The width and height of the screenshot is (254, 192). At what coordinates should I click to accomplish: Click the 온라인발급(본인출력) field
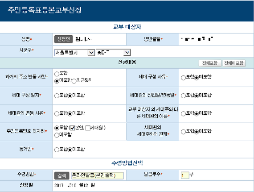click(98, 175)
